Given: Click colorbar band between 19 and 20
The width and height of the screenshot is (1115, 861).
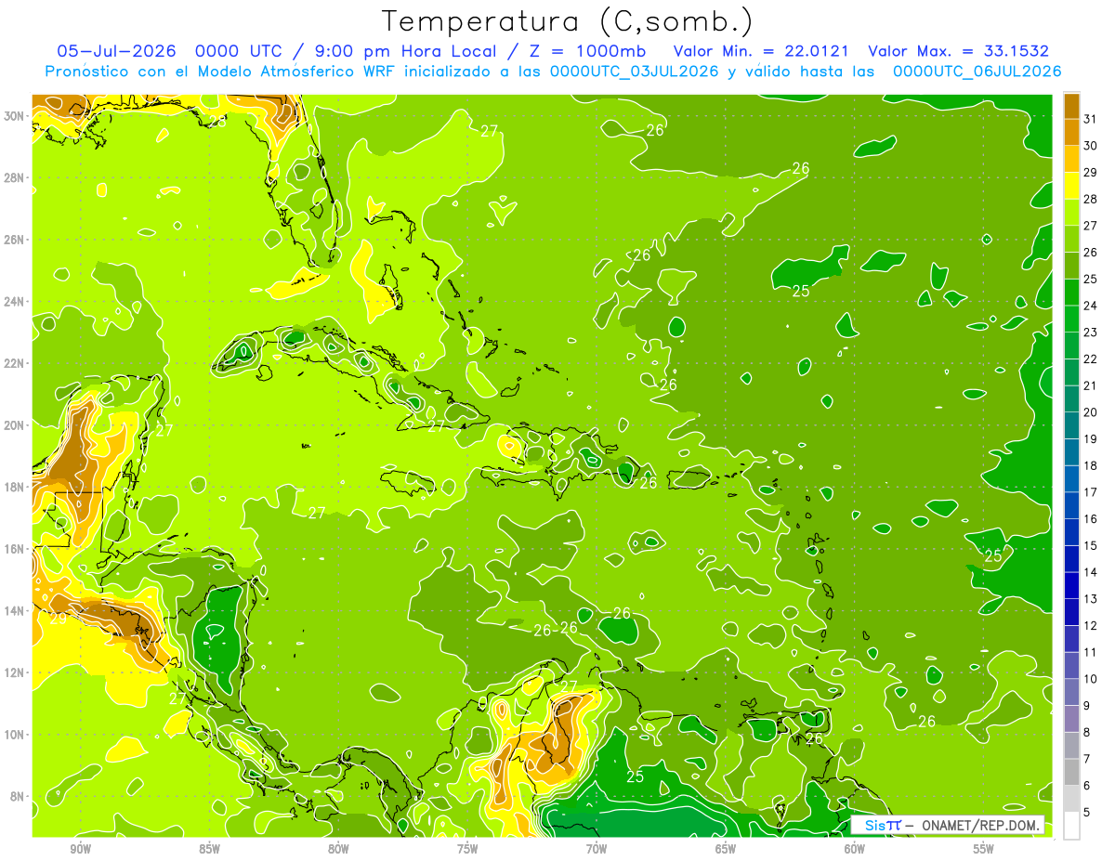Looking at the screenshot, I should [1071, 425].
